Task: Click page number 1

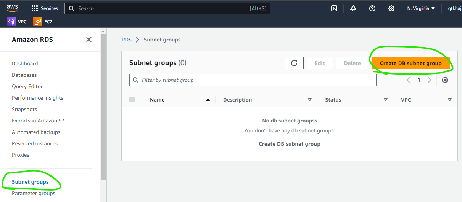Action: click(419, 80)
